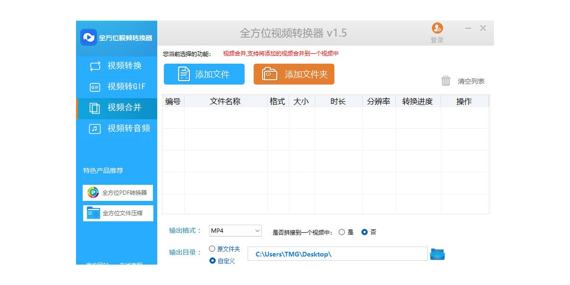Go to the 视频转音频 tab

point(117,129)
